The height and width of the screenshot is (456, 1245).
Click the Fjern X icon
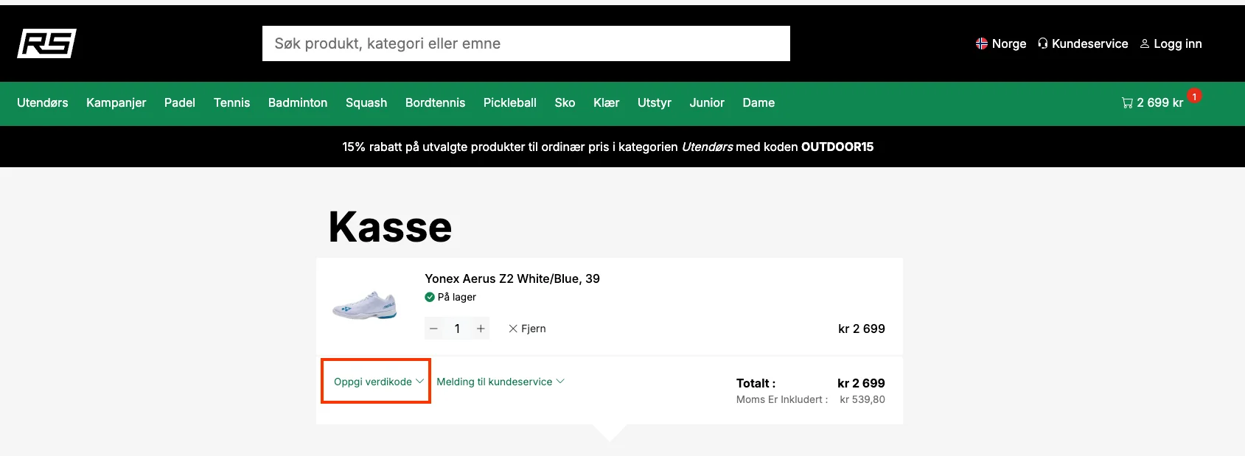[x=513, y=329]
